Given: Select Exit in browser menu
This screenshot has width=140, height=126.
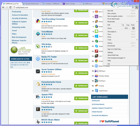Looking at the screenshot, I should (122, 64).
